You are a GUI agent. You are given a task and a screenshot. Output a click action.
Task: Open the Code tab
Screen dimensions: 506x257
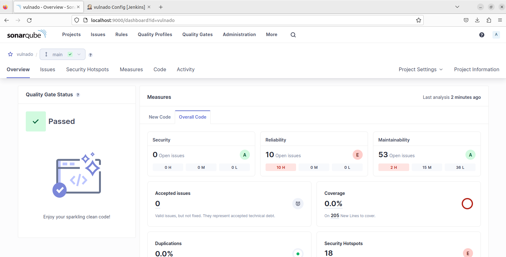tap(160, 69)
